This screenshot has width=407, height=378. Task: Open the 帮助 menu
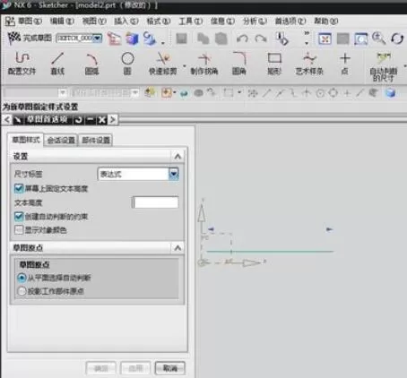326,21
